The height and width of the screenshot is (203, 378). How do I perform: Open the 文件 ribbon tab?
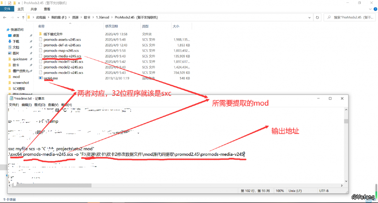tap(7, 9)
